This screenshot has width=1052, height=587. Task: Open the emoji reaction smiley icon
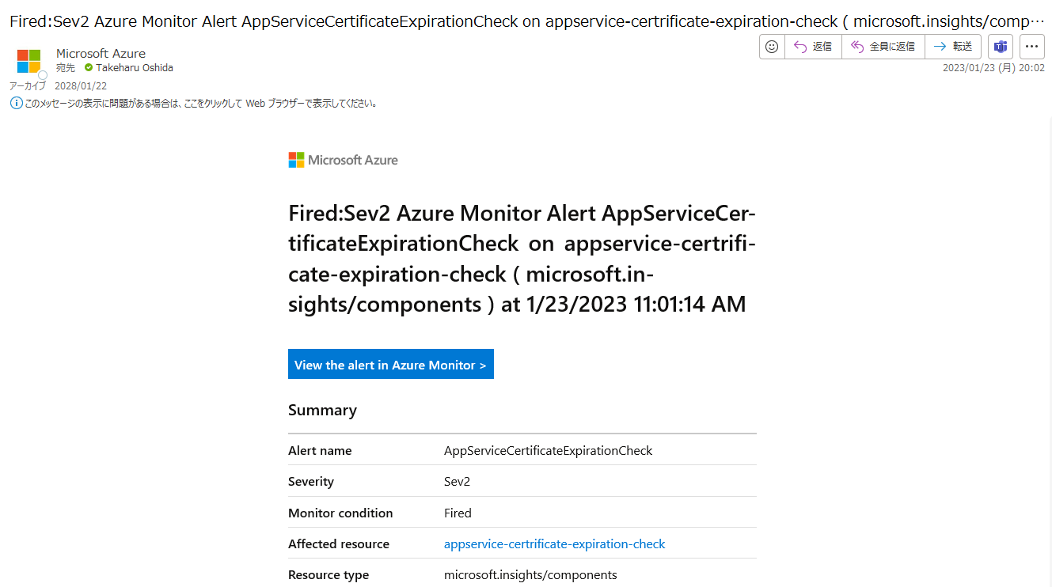pos(772,47)
